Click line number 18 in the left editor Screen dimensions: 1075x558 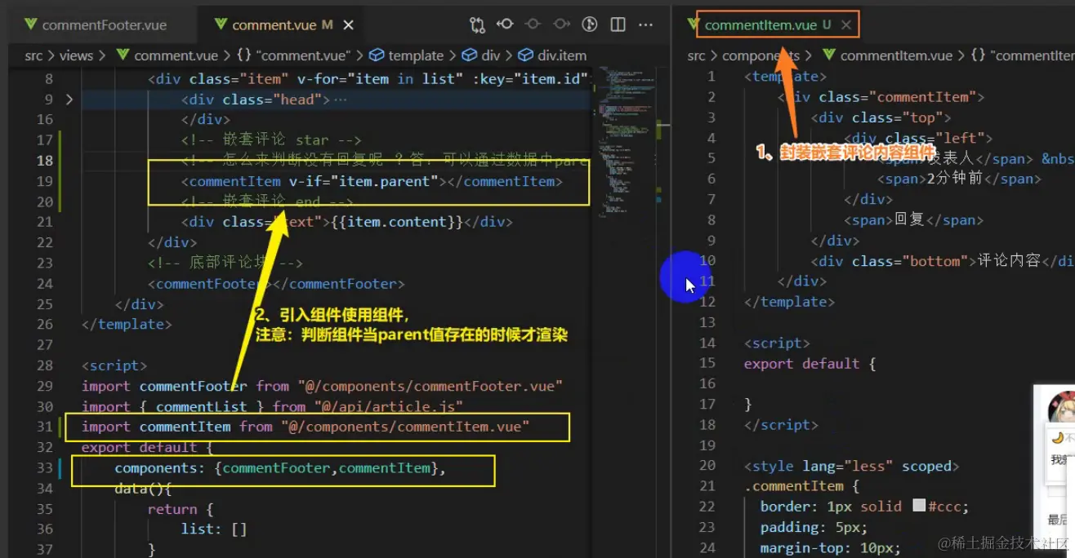coord(44,161)
